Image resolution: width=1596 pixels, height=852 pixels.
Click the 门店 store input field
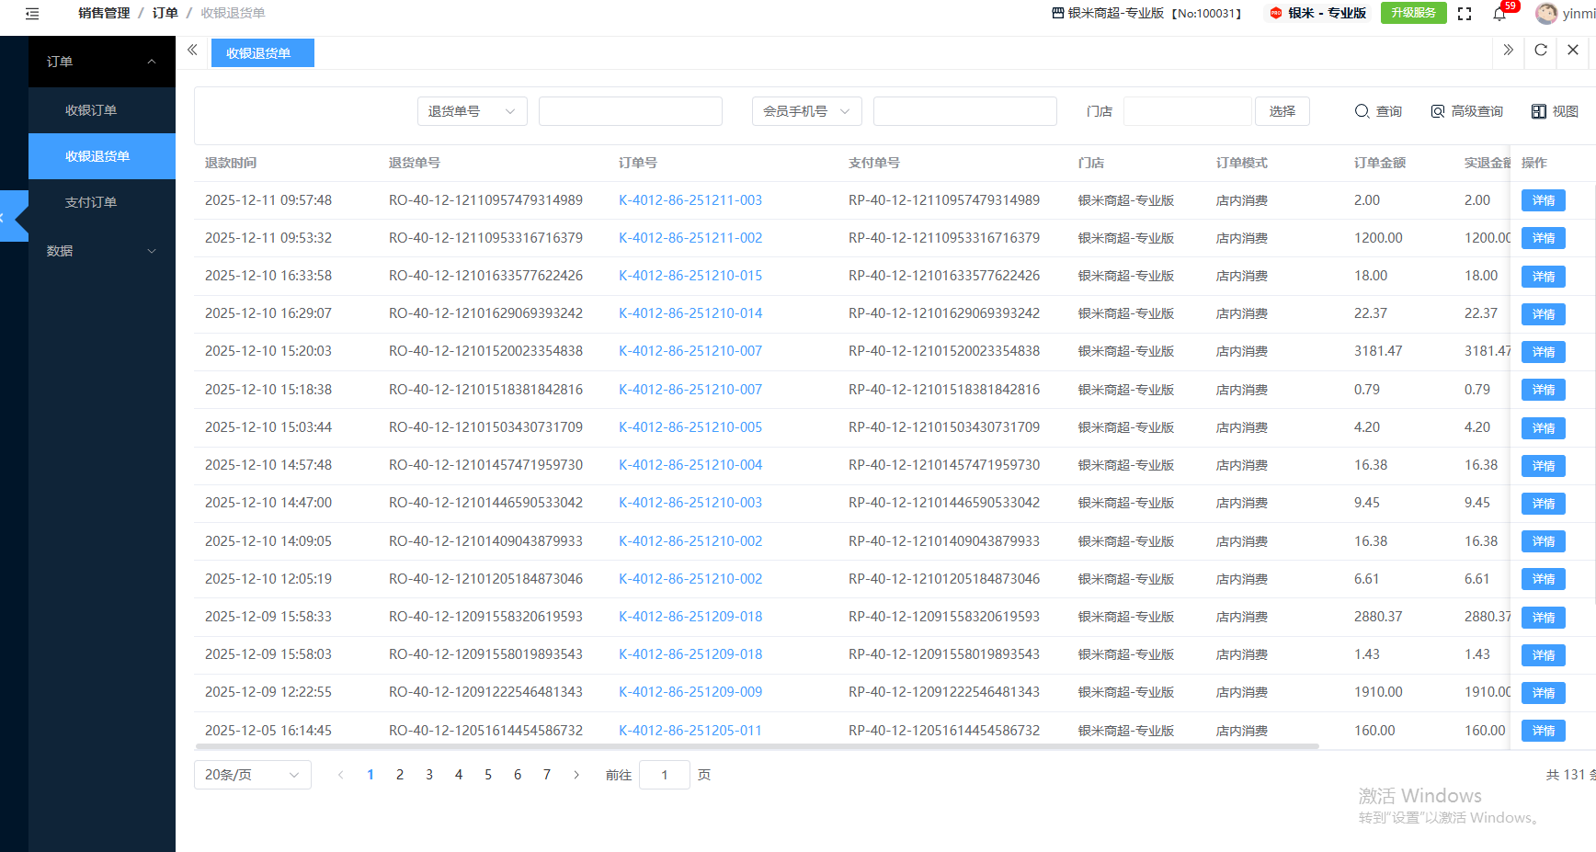pos(1187,111)
